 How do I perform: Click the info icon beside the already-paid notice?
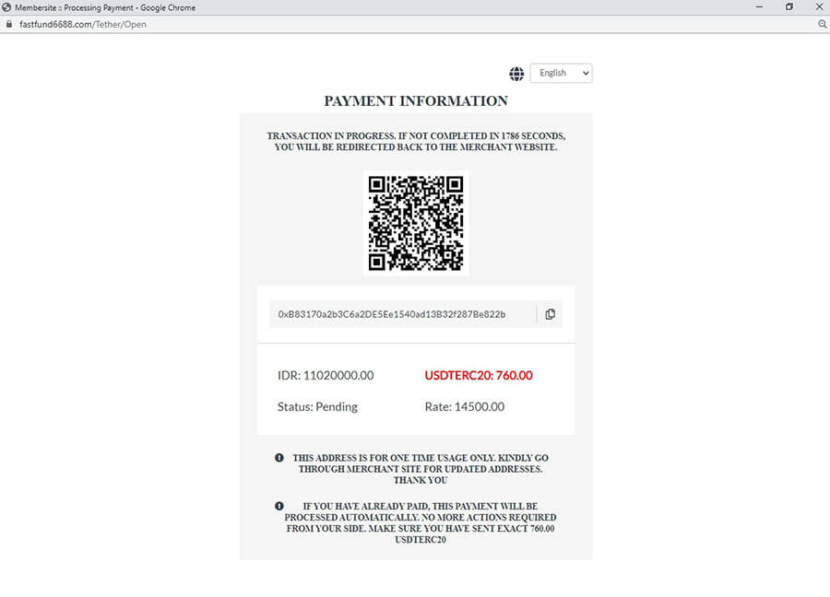tap(279, 507)
